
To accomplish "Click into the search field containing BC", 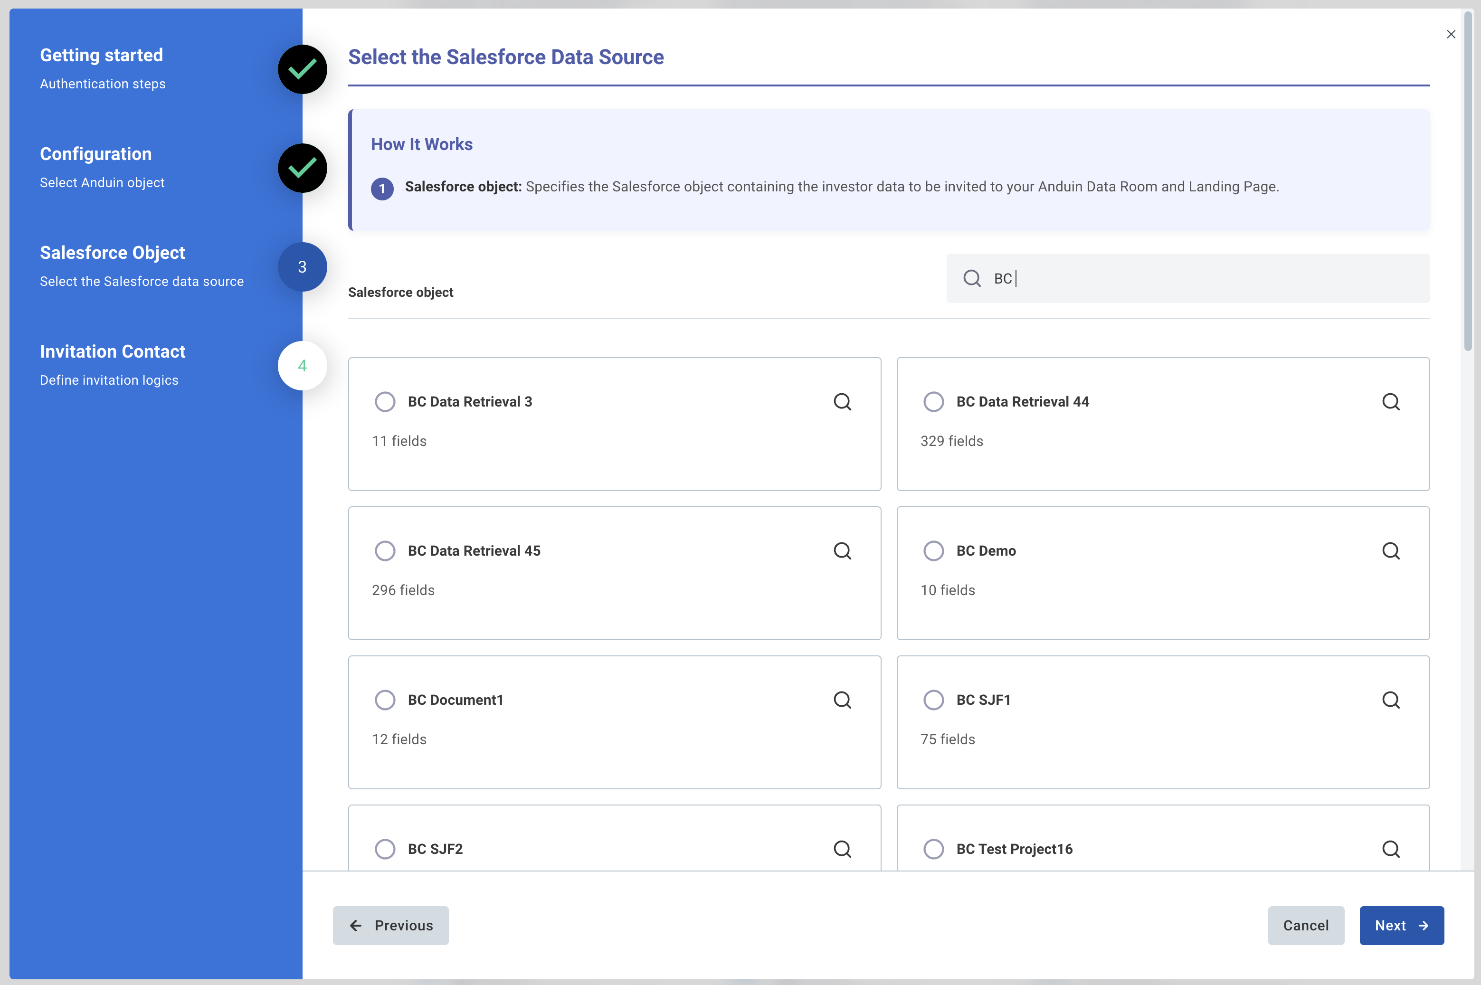I will tap(1187, 278).
